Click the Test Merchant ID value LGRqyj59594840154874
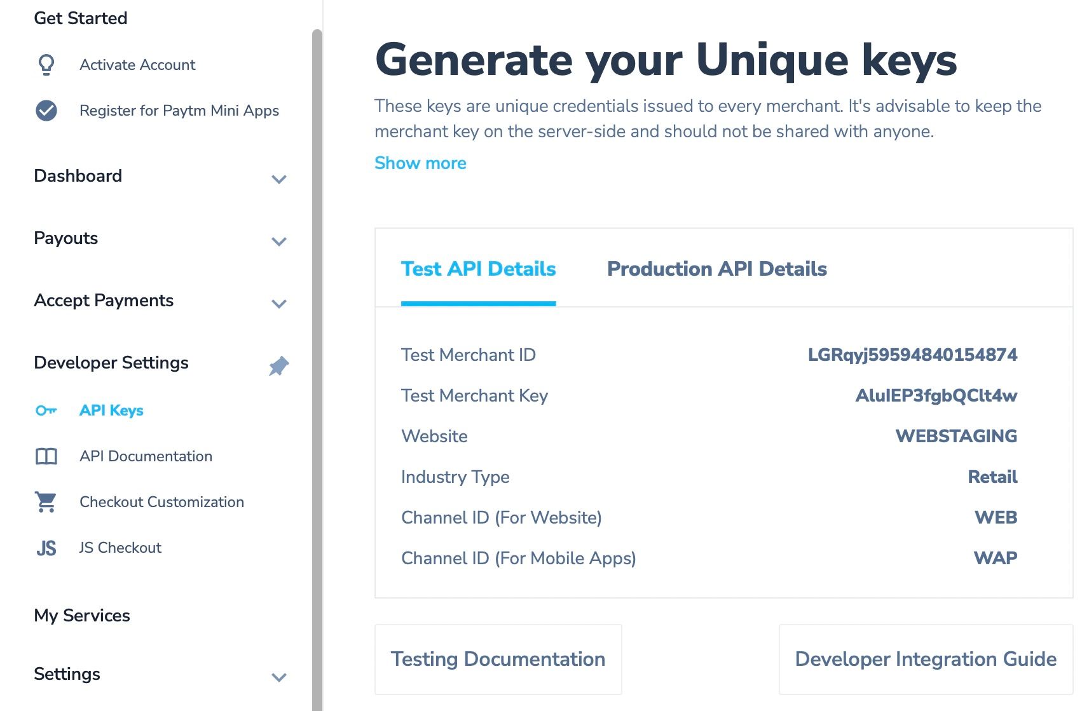The width and height of the screenshot is (1082, 711). (x=912, y=355)
